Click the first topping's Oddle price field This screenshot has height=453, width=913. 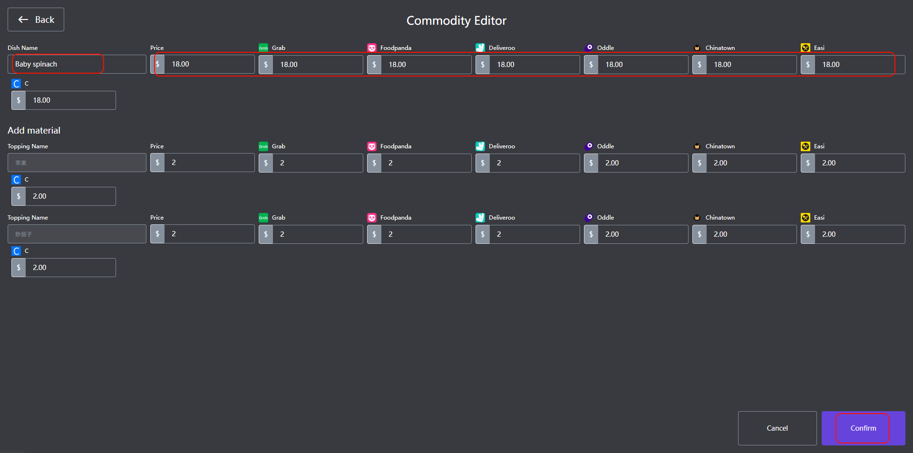(642, 163)
